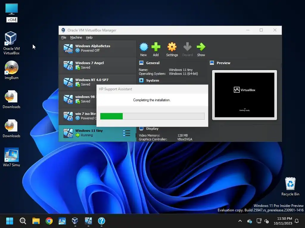Launch Google Chrome from the taskbar
This screenshot has width=305, height=228.
[49, 221]
